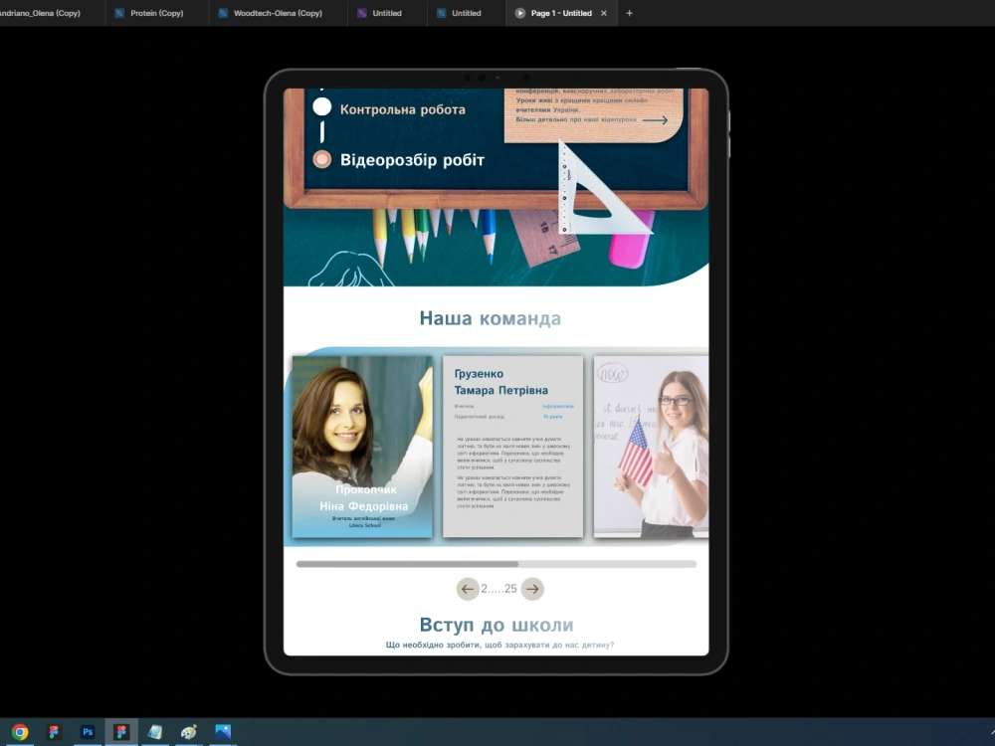This screenshot has width=995, height=746.
Task: Open the Грузенко Тамара Петрівна info card
Action: [512, 447]
